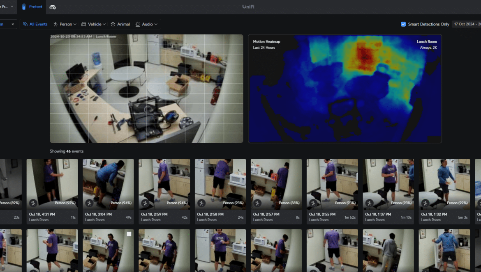Open the Oct 18, 1:37 PM event thumbnail

[388, 184]
